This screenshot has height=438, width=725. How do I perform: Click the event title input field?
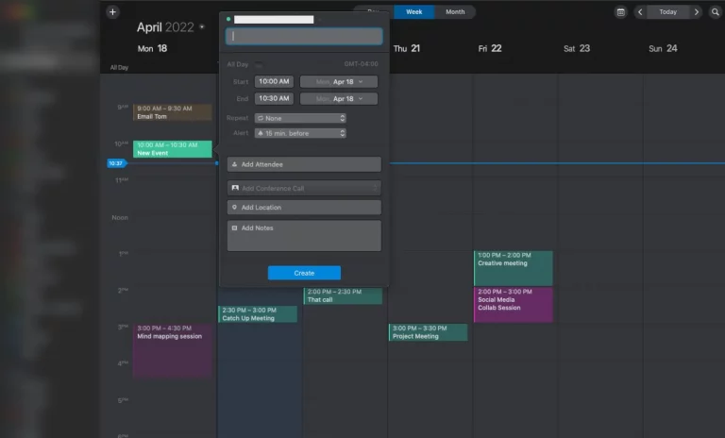point(304,36)
